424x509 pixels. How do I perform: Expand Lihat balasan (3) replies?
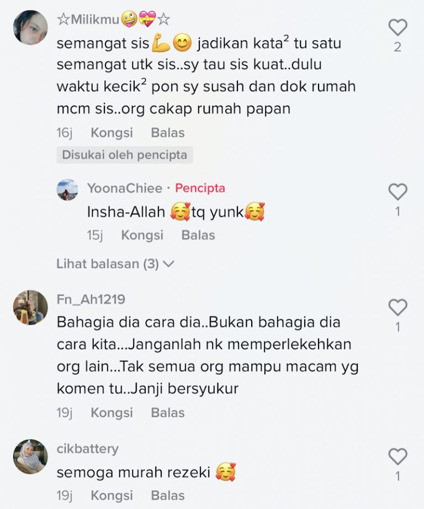(115, 264)
